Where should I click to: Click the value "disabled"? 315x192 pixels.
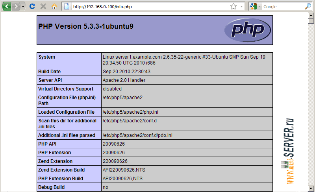[112, 89]
